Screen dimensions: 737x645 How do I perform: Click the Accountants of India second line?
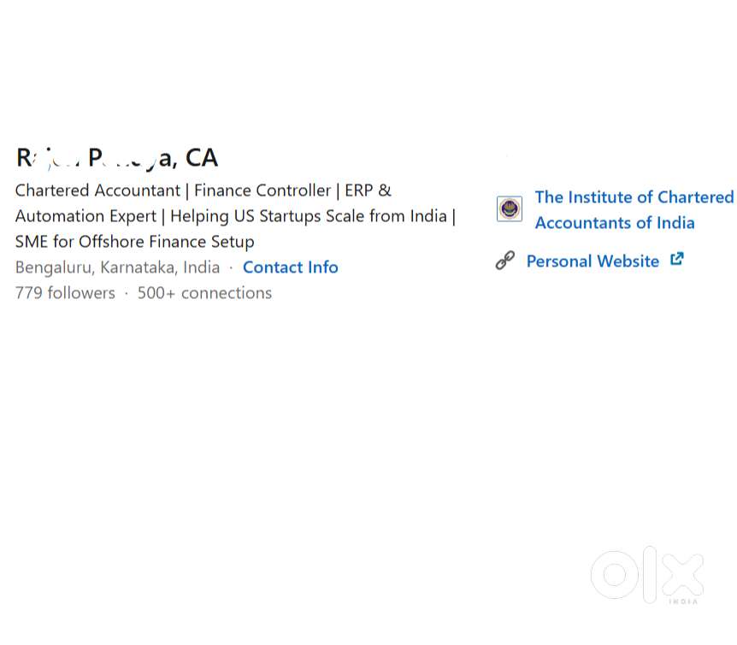click(614, 222)
